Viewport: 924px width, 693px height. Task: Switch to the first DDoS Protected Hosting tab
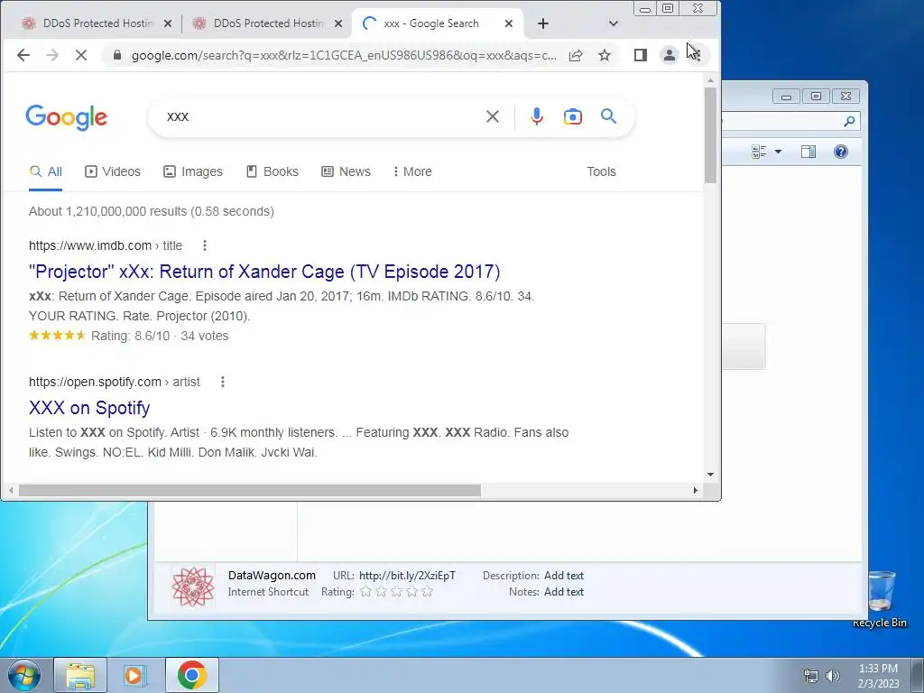tap(88, 23)
